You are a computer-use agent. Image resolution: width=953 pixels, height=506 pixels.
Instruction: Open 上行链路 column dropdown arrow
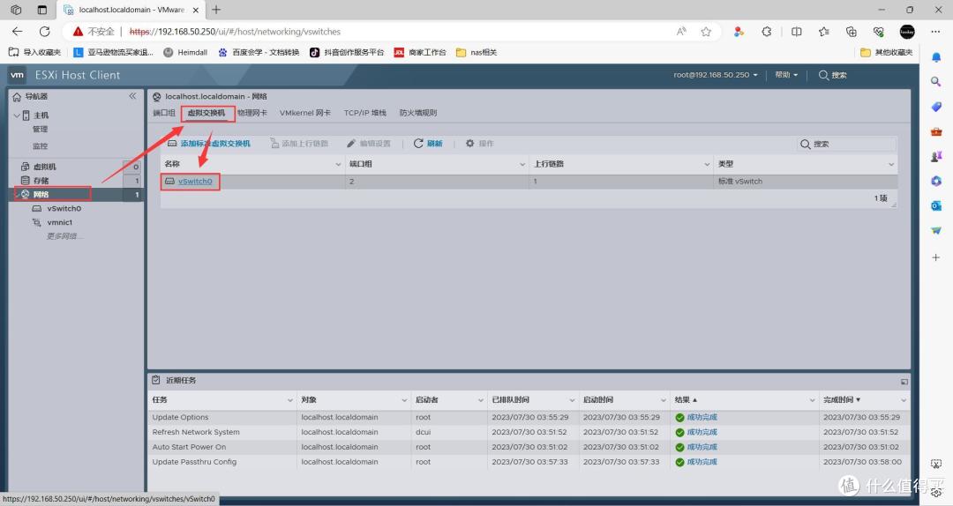(707, 164)
